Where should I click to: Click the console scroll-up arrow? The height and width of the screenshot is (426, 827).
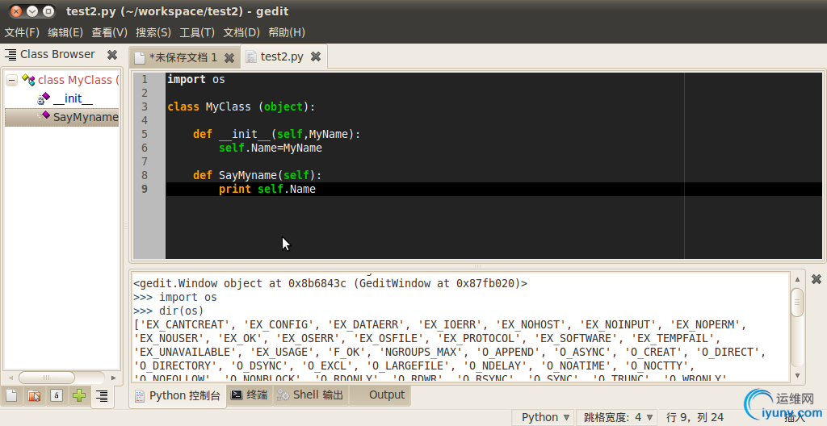[797, 279]
